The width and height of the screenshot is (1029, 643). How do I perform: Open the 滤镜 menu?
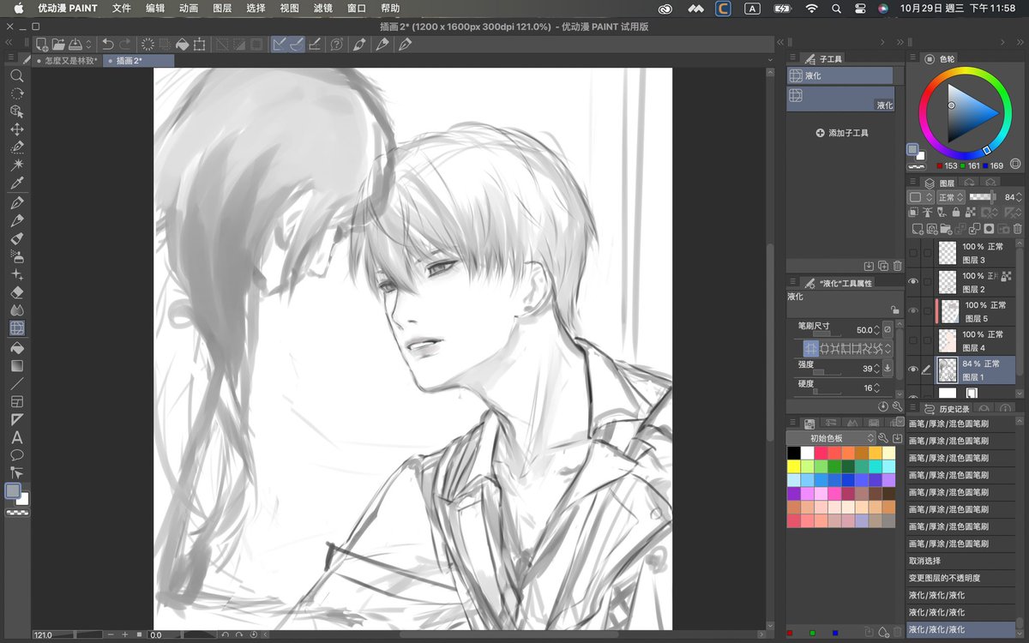pos(323,8)
